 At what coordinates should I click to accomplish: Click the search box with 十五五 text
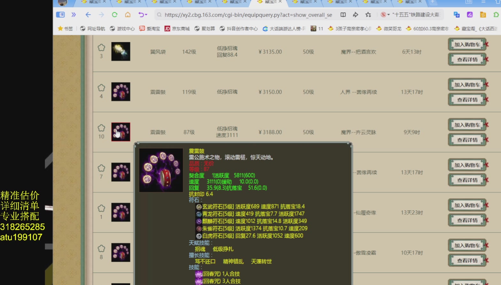click(416, 15)
